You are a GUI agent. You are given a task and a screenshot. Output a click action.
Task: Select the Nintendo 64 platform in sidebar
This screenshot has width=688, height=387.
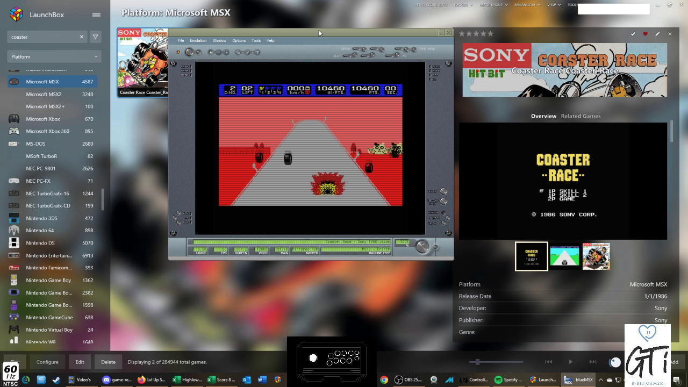click(40, 231)
